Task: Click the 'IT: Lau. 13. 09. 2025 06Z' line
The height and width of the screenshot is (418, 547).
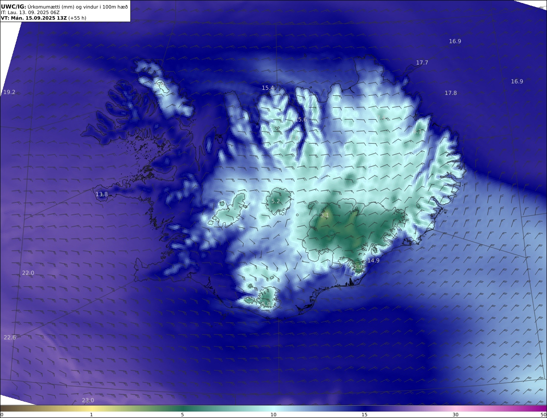Action: point(30,12)
